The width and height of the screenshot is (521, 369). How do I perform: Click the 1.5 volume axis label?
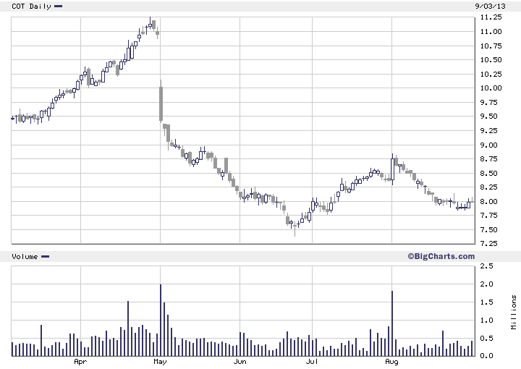point(486,302)
